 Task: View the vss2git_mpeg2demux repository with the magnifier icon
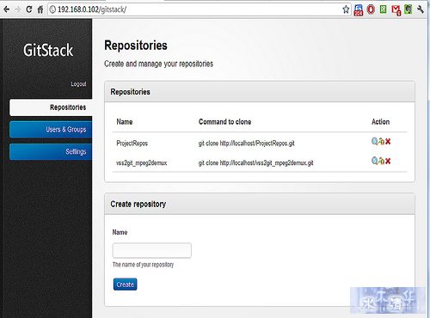[375, 161]
